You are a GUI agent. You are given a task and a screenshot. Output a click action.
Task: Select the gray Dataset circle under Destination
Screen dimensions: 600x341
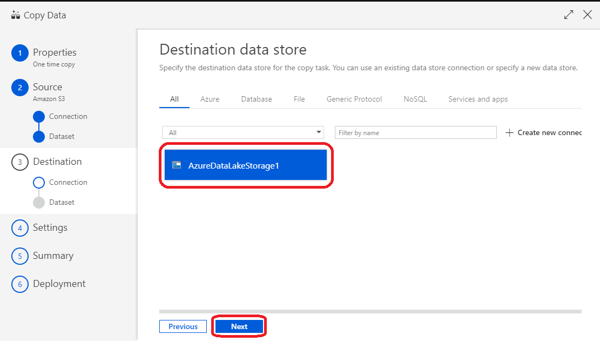pos(38,202)
